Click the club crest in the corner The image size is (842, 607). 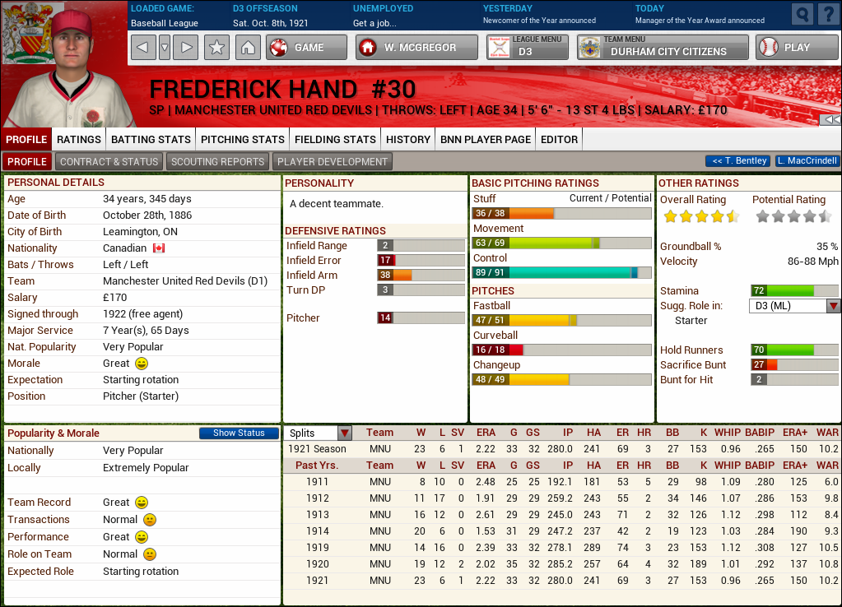pyautogui.click(x=24, y=32)
